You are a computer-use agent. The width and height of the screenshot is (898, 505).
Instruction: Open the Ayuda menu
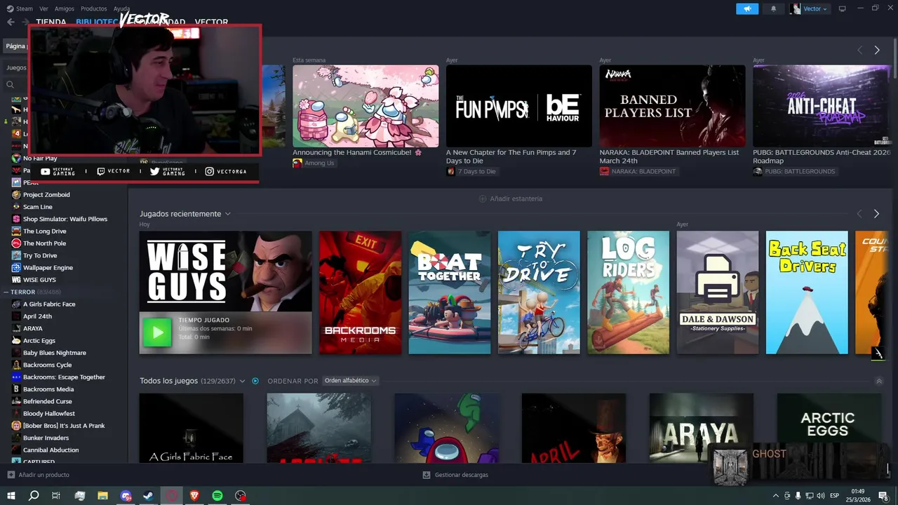click(121, 8)
